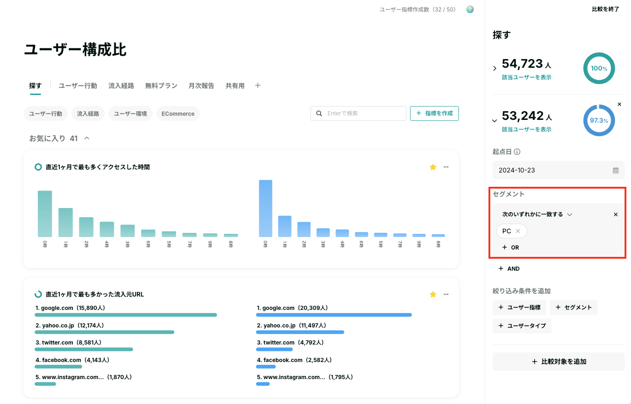Go to the 月次報告 tab
The width and height of the screenshot is (631, 404).
tap(202, 86)
